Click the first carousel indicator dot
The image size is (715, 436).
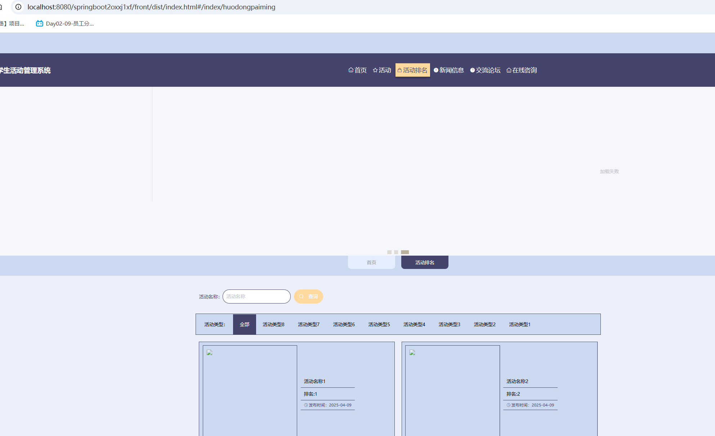389,252
